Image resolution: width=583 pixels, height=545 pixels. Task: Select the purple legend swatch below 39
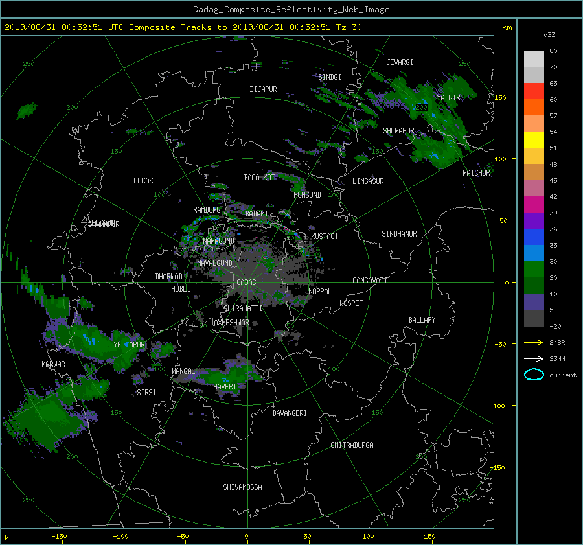coord(534,221)
